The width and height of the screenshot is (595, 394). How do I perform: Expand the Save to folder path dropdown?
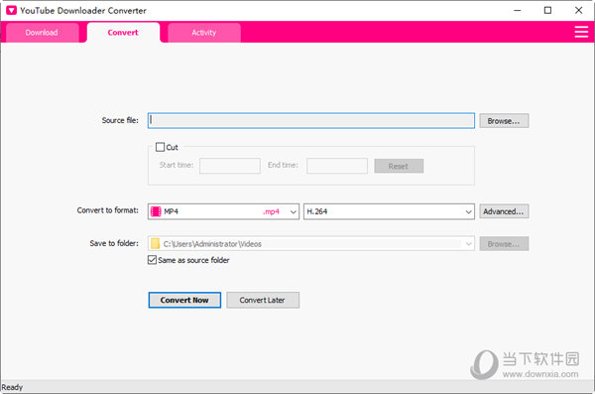click(469, 243)
